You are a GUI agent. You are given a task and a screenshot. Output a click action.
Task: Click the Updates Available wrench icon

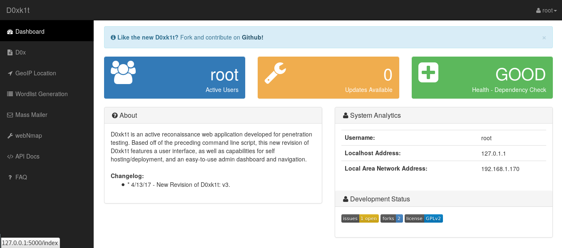(x=276, y=72)
